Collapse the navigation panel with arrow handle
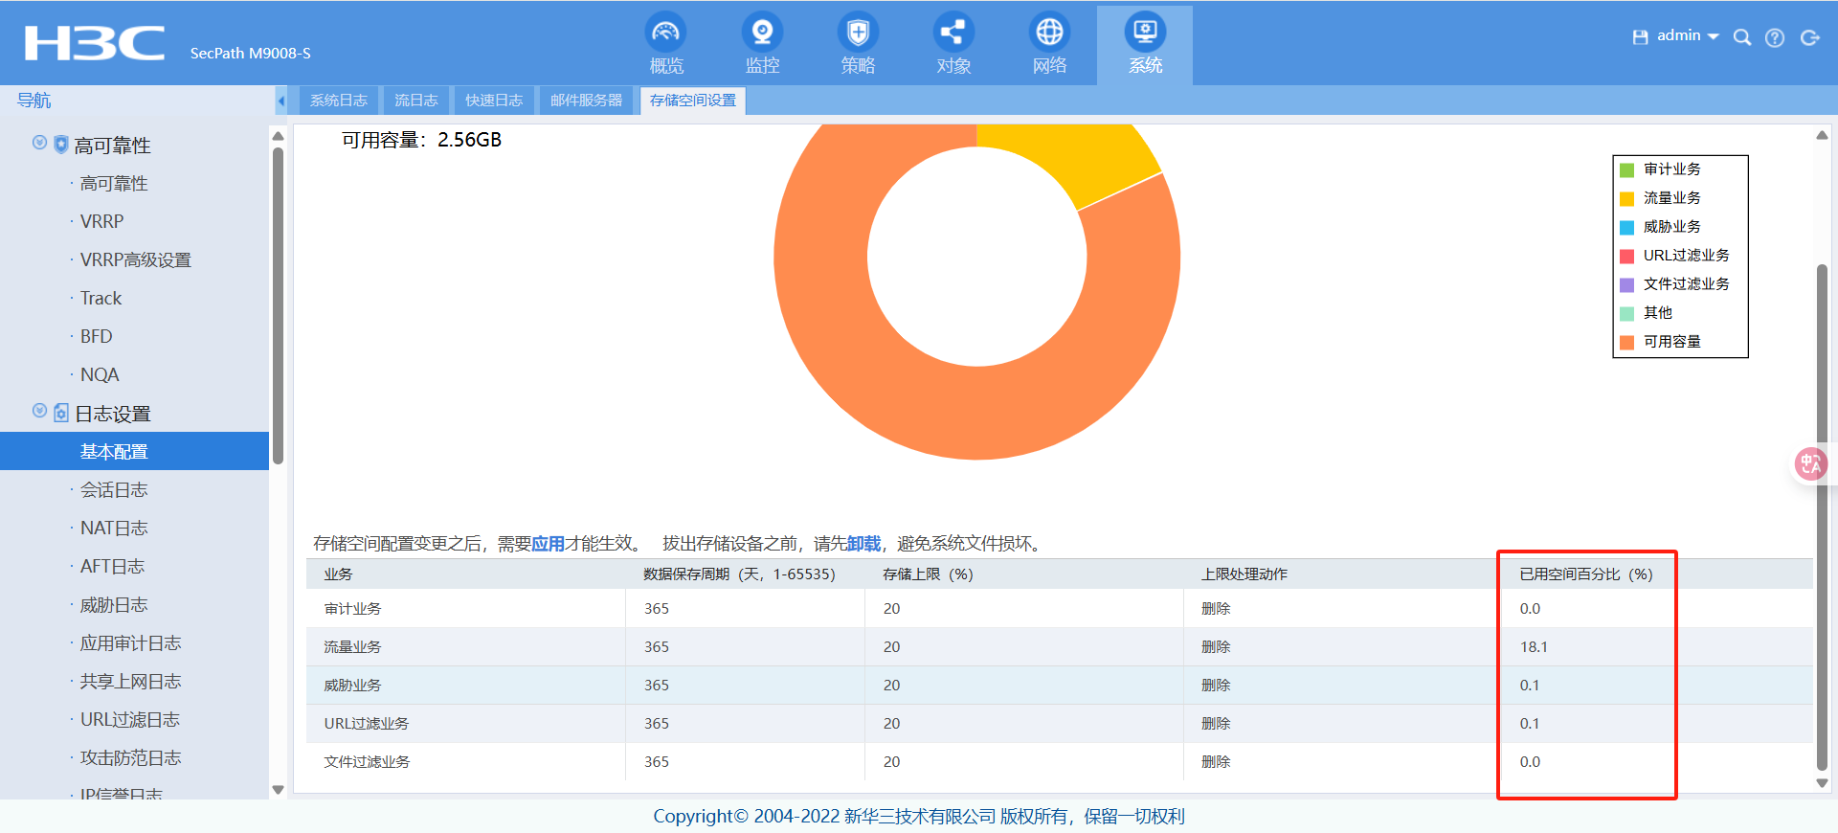Screen dimensions: 1838x833 [280, 101]
